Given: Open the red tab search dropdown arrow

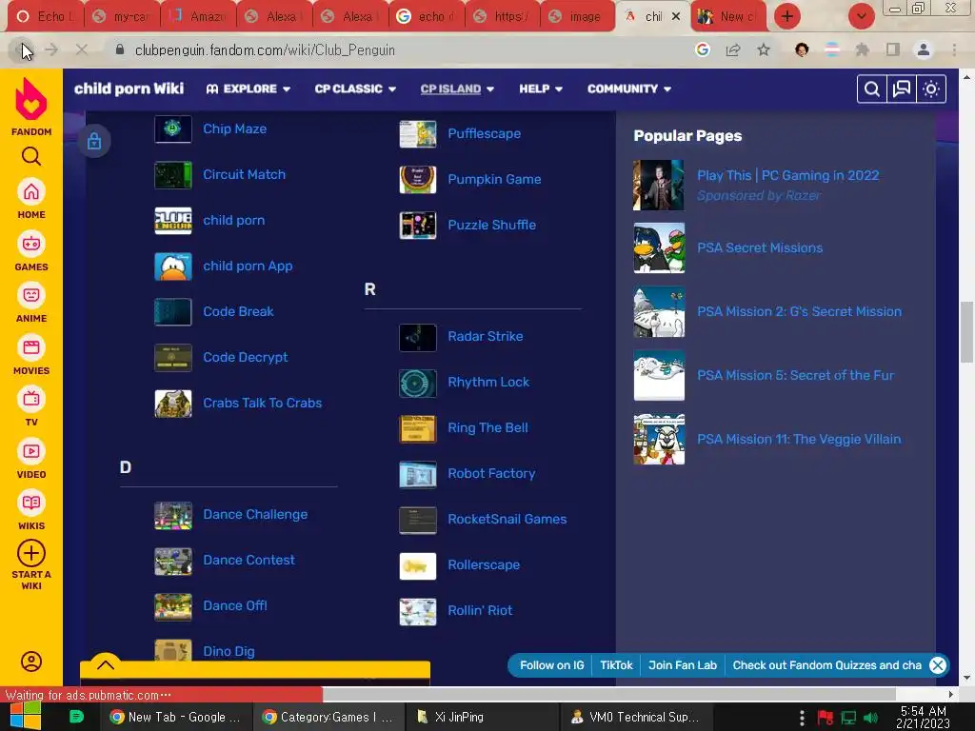Looking at the screenshot, I should [861, 16].
